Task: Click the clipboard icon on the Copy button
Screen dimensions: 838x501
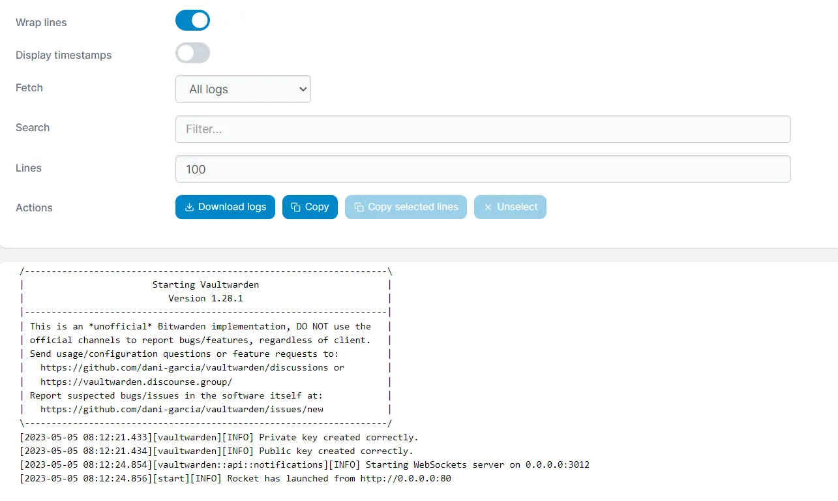Action: pos(295,207)
